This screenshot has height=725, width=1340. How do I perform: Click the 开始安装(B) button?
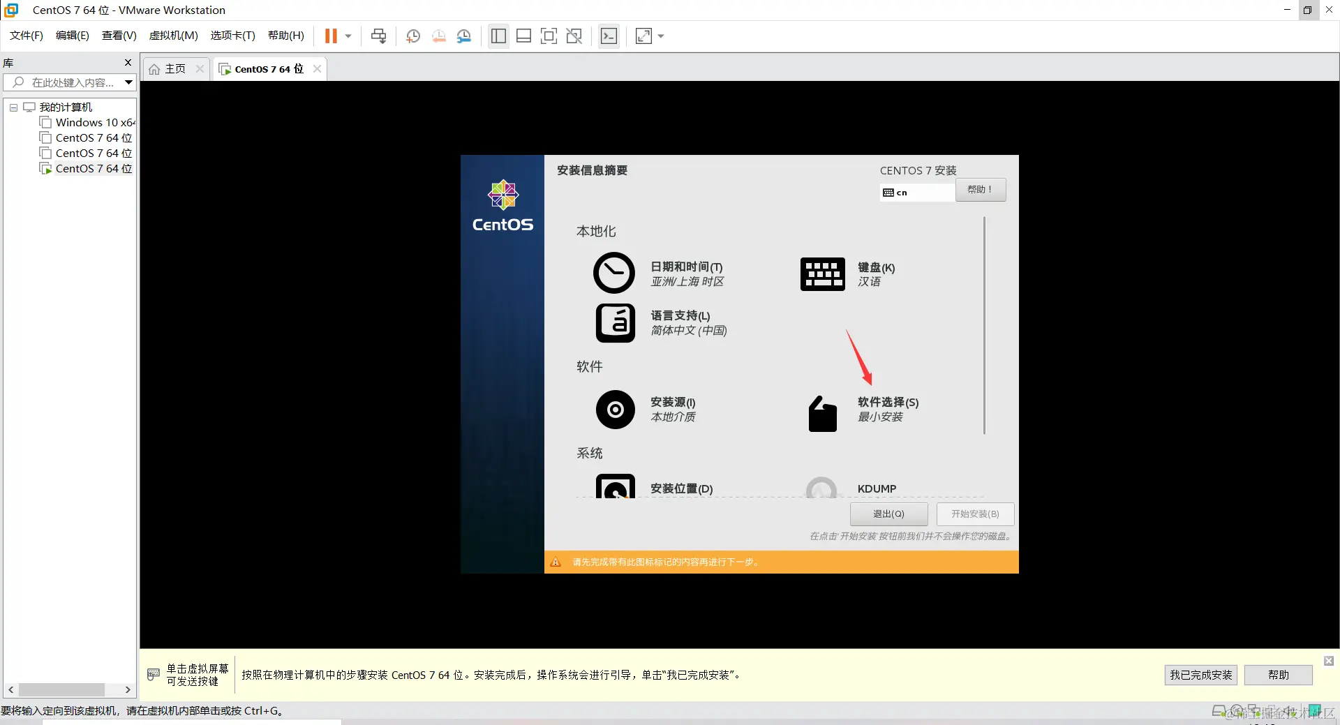click(x=975, y=514)
